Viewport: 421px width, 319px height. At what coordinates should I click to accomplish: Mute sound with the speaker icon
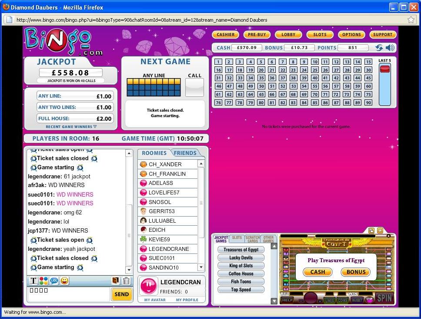click(390, 48)
